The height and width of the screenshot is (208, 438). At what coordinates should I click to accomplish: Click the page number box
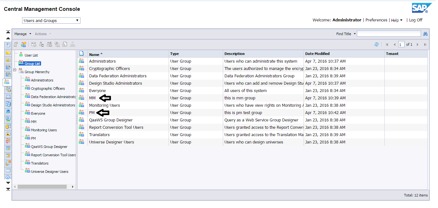pos(401,44)
